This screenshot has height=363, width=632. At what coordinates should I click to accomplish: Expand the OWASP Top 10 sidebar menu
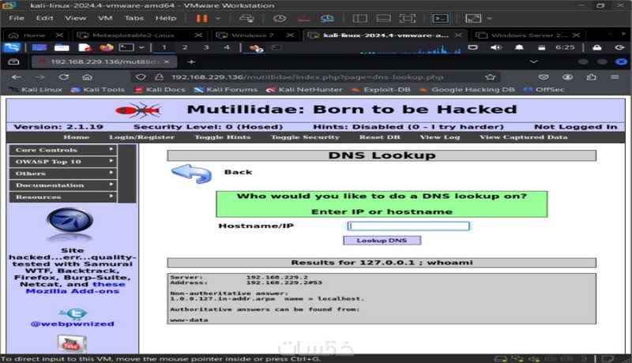point(63,162)
